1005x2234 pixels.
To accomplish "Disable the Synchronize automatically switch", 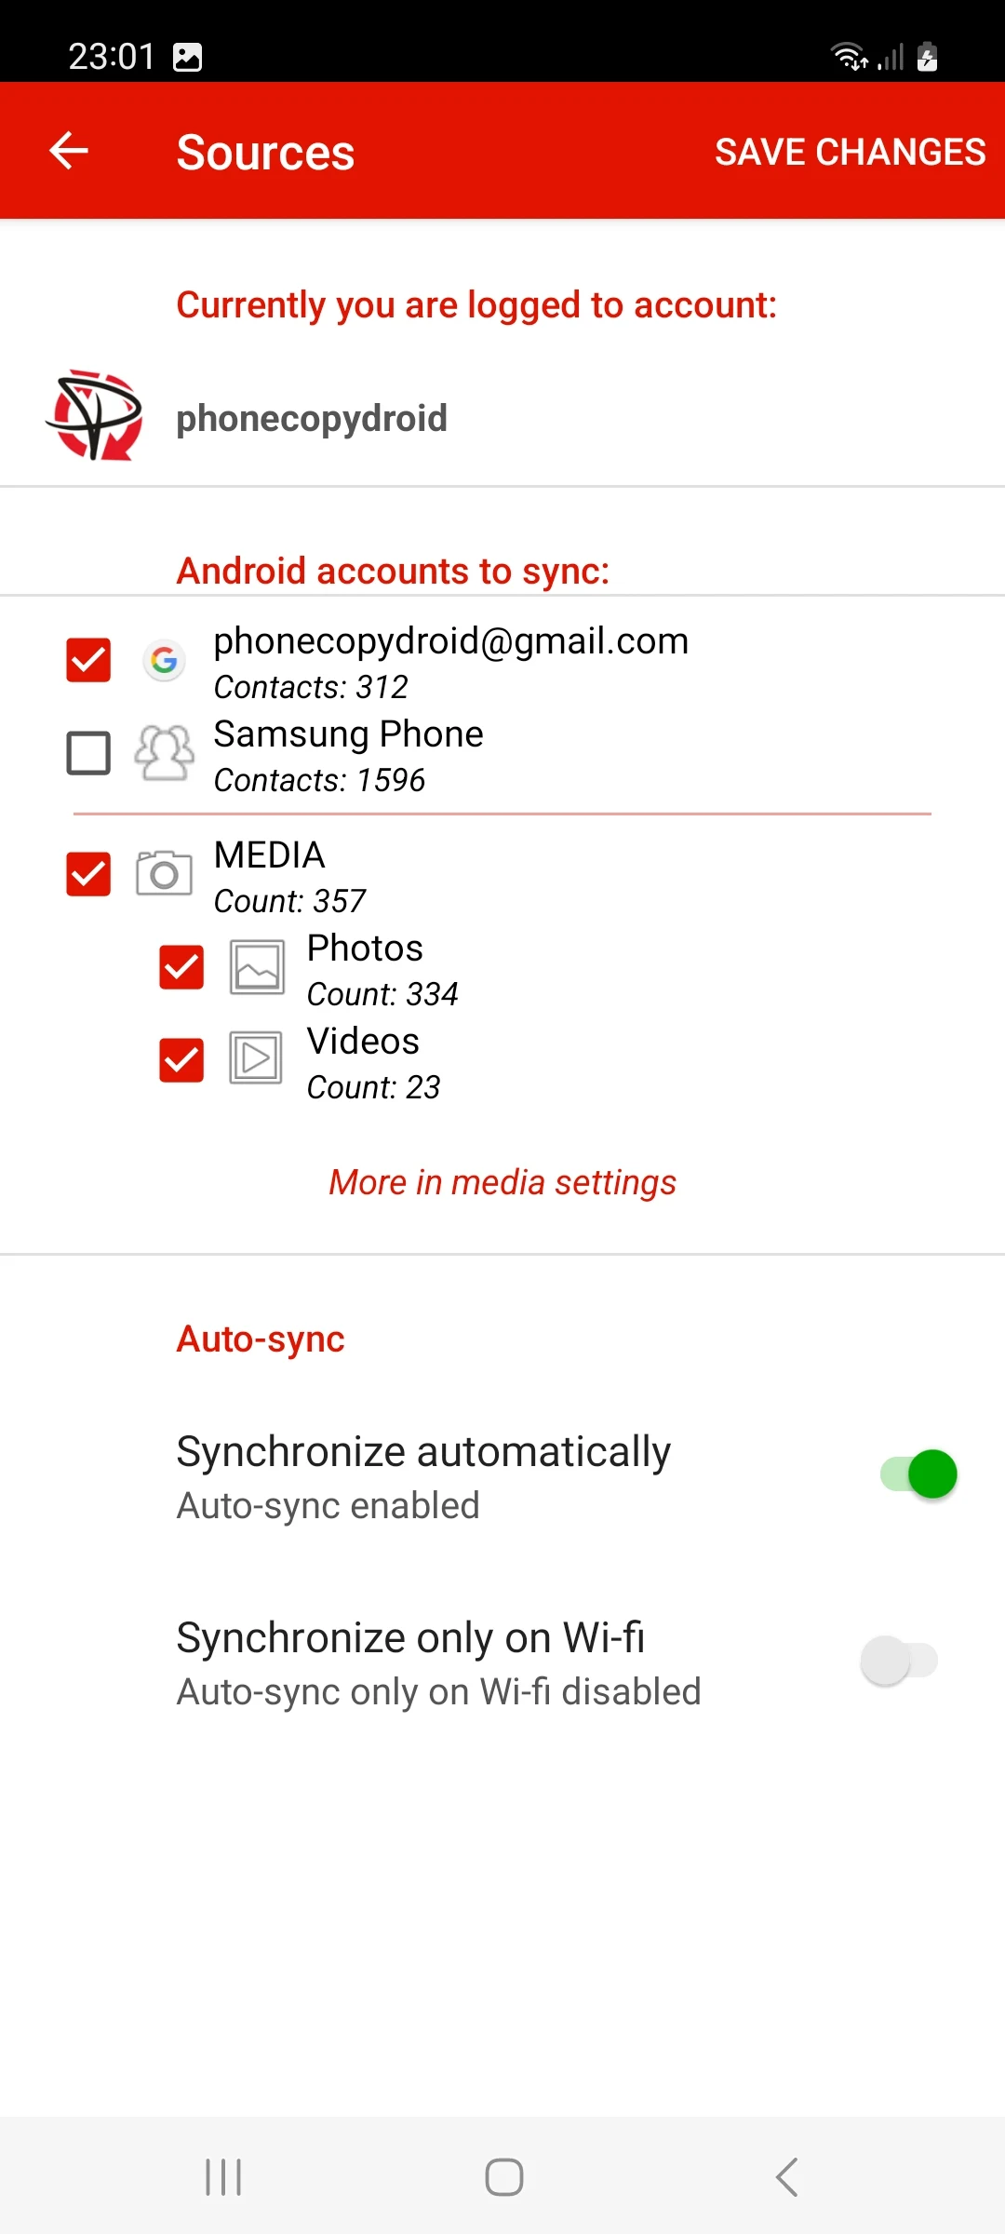I will click(x=918, y=1474).
